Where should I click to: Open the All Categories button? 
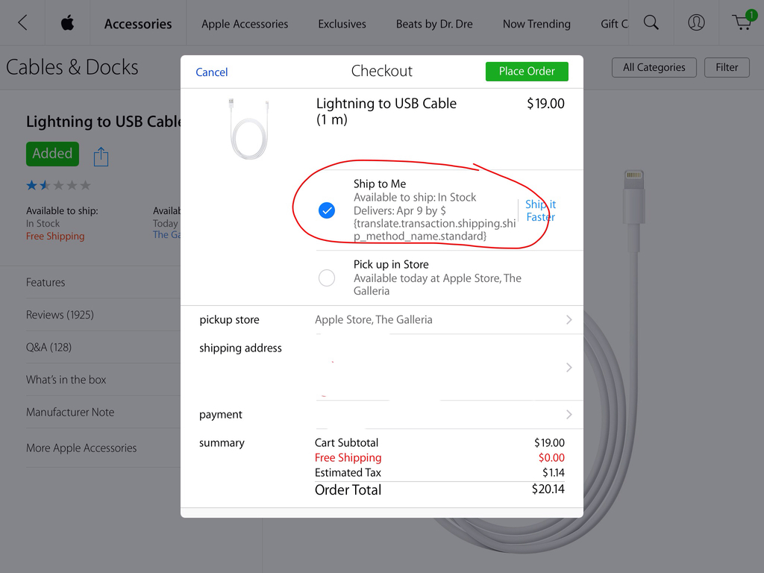click(654, 67)
